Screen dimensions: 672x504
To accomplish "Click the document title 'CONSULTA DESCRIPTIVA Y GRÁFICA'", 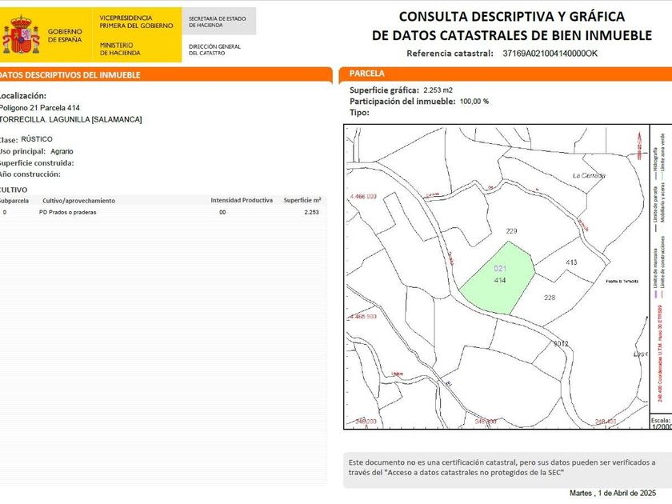I will (x=512, y=17).
